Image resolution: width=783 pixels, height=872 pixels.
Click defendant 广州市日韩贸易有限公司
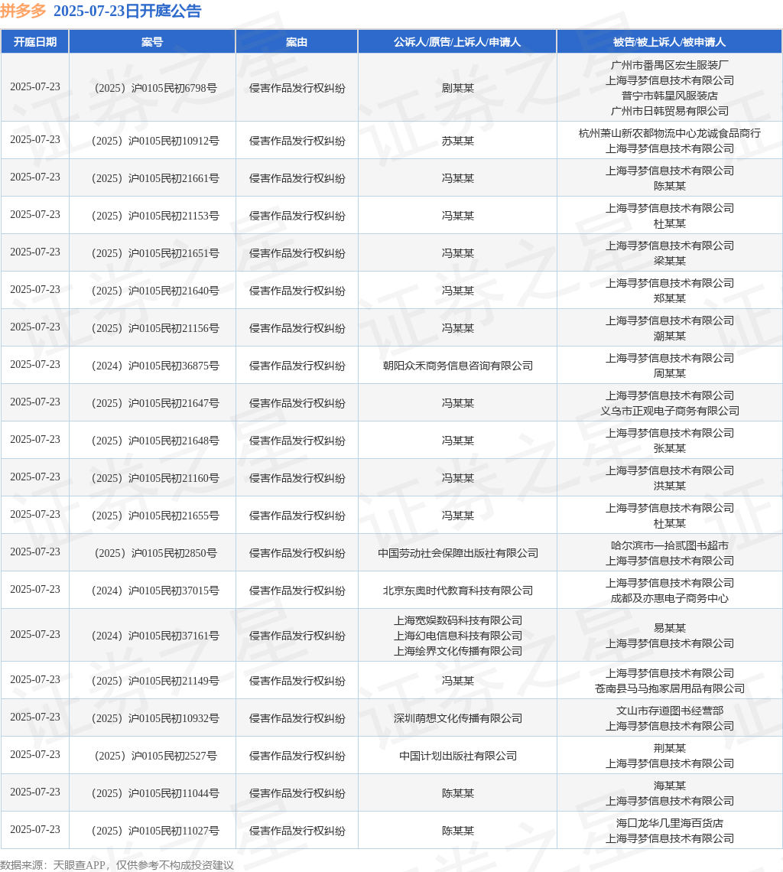[670, 111]
